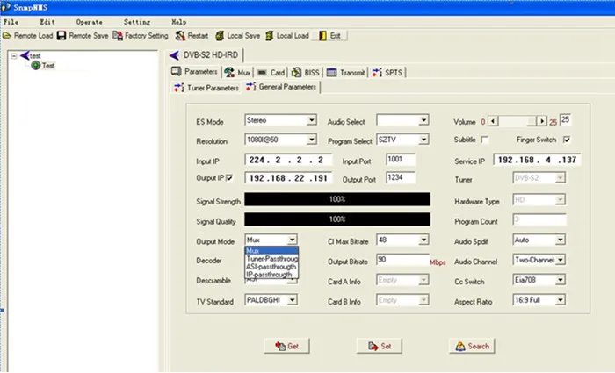Open the Audio Spdif dropdown

tap(561, 240)
